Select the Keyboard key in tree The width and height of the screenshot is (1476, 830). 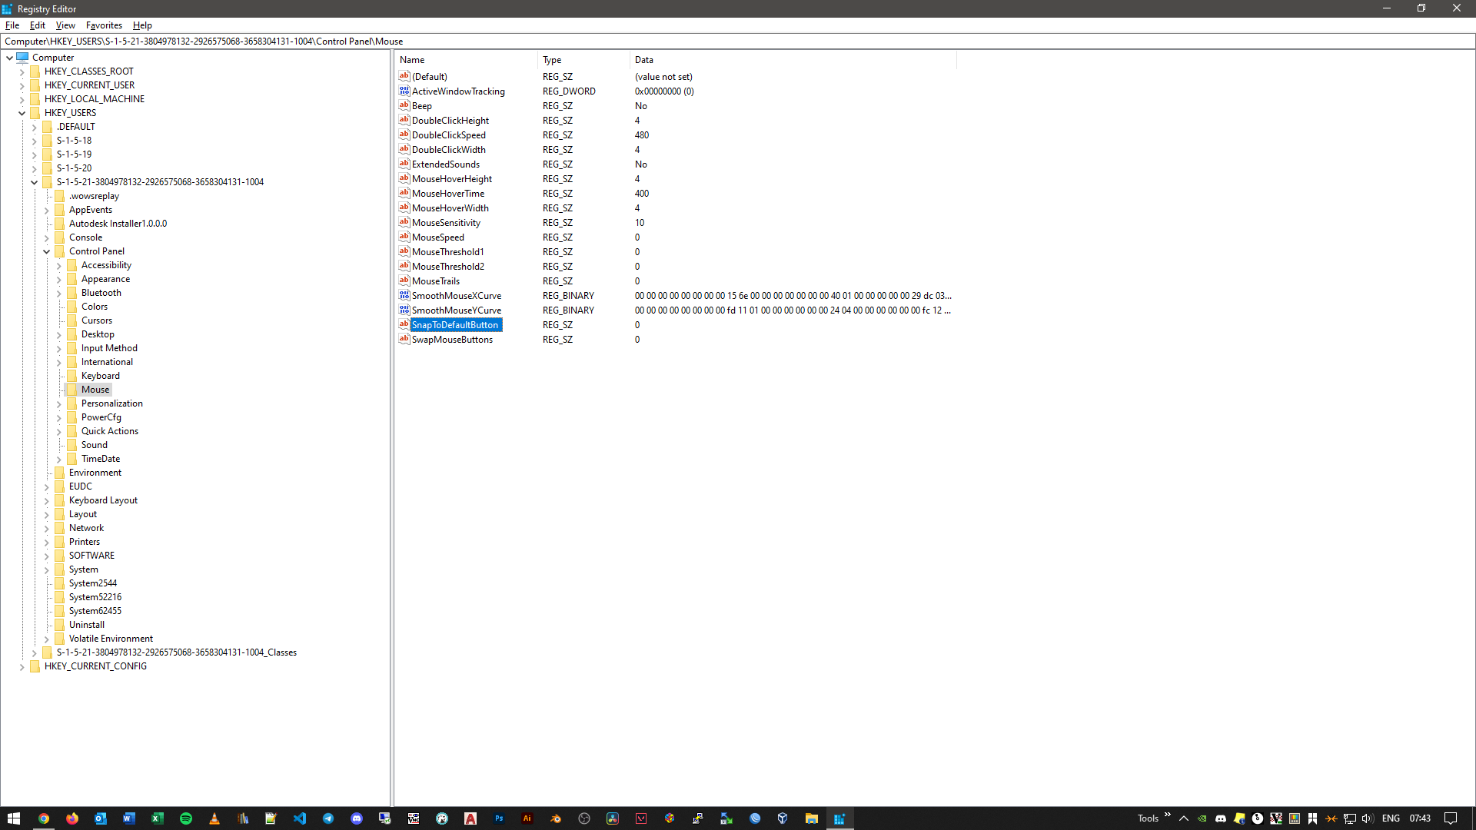pos(100,376)
